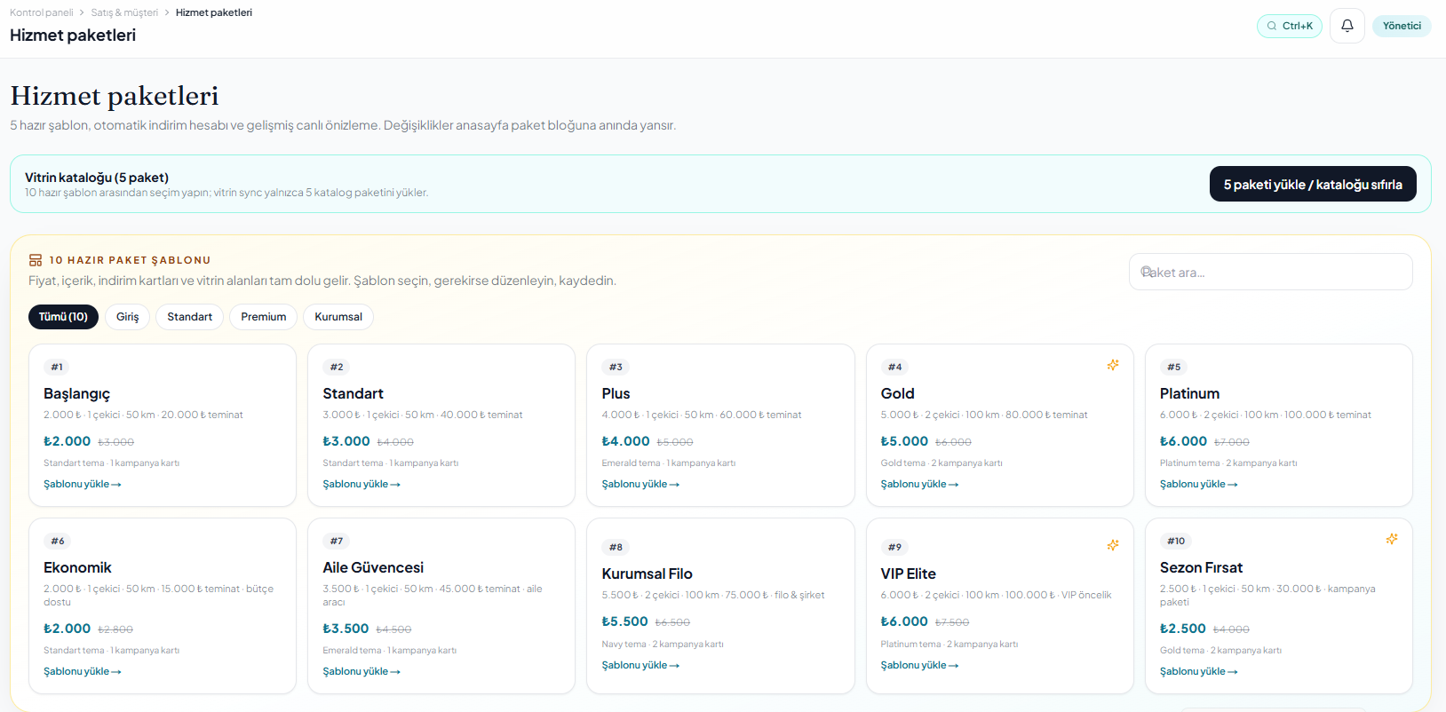The height and width of the screenshot is (712, 1446).
Task: Click the Ekonomik card title
Action: (x=77, y=567)
